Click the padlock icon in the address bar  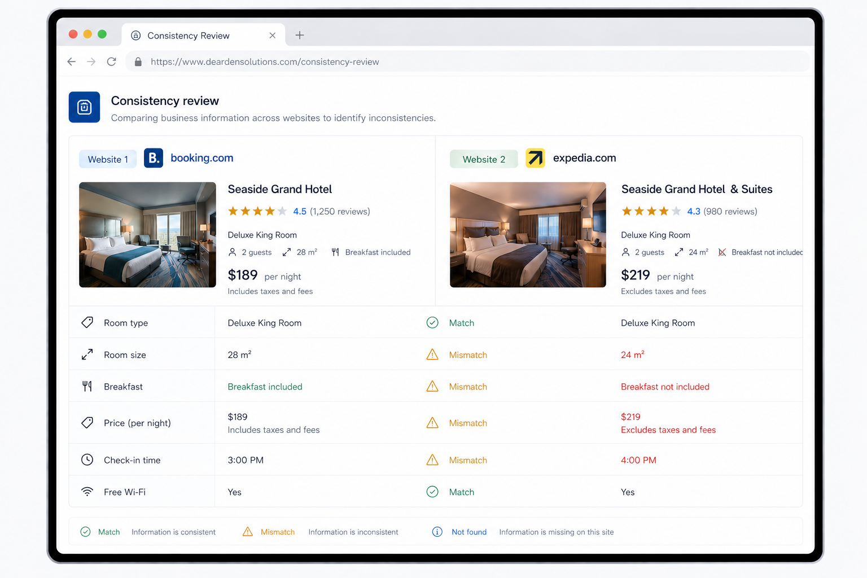point(138,62)
